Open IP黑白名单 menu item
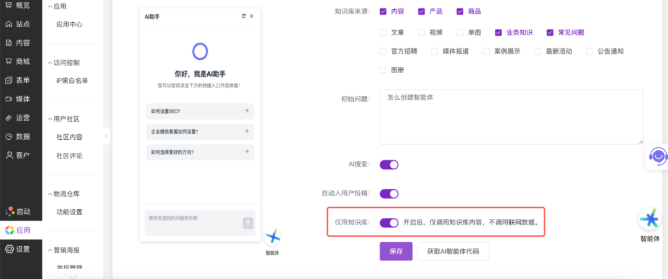Image resolution: width=668 pixels, height=279 pixels. (x=72, y=80)
